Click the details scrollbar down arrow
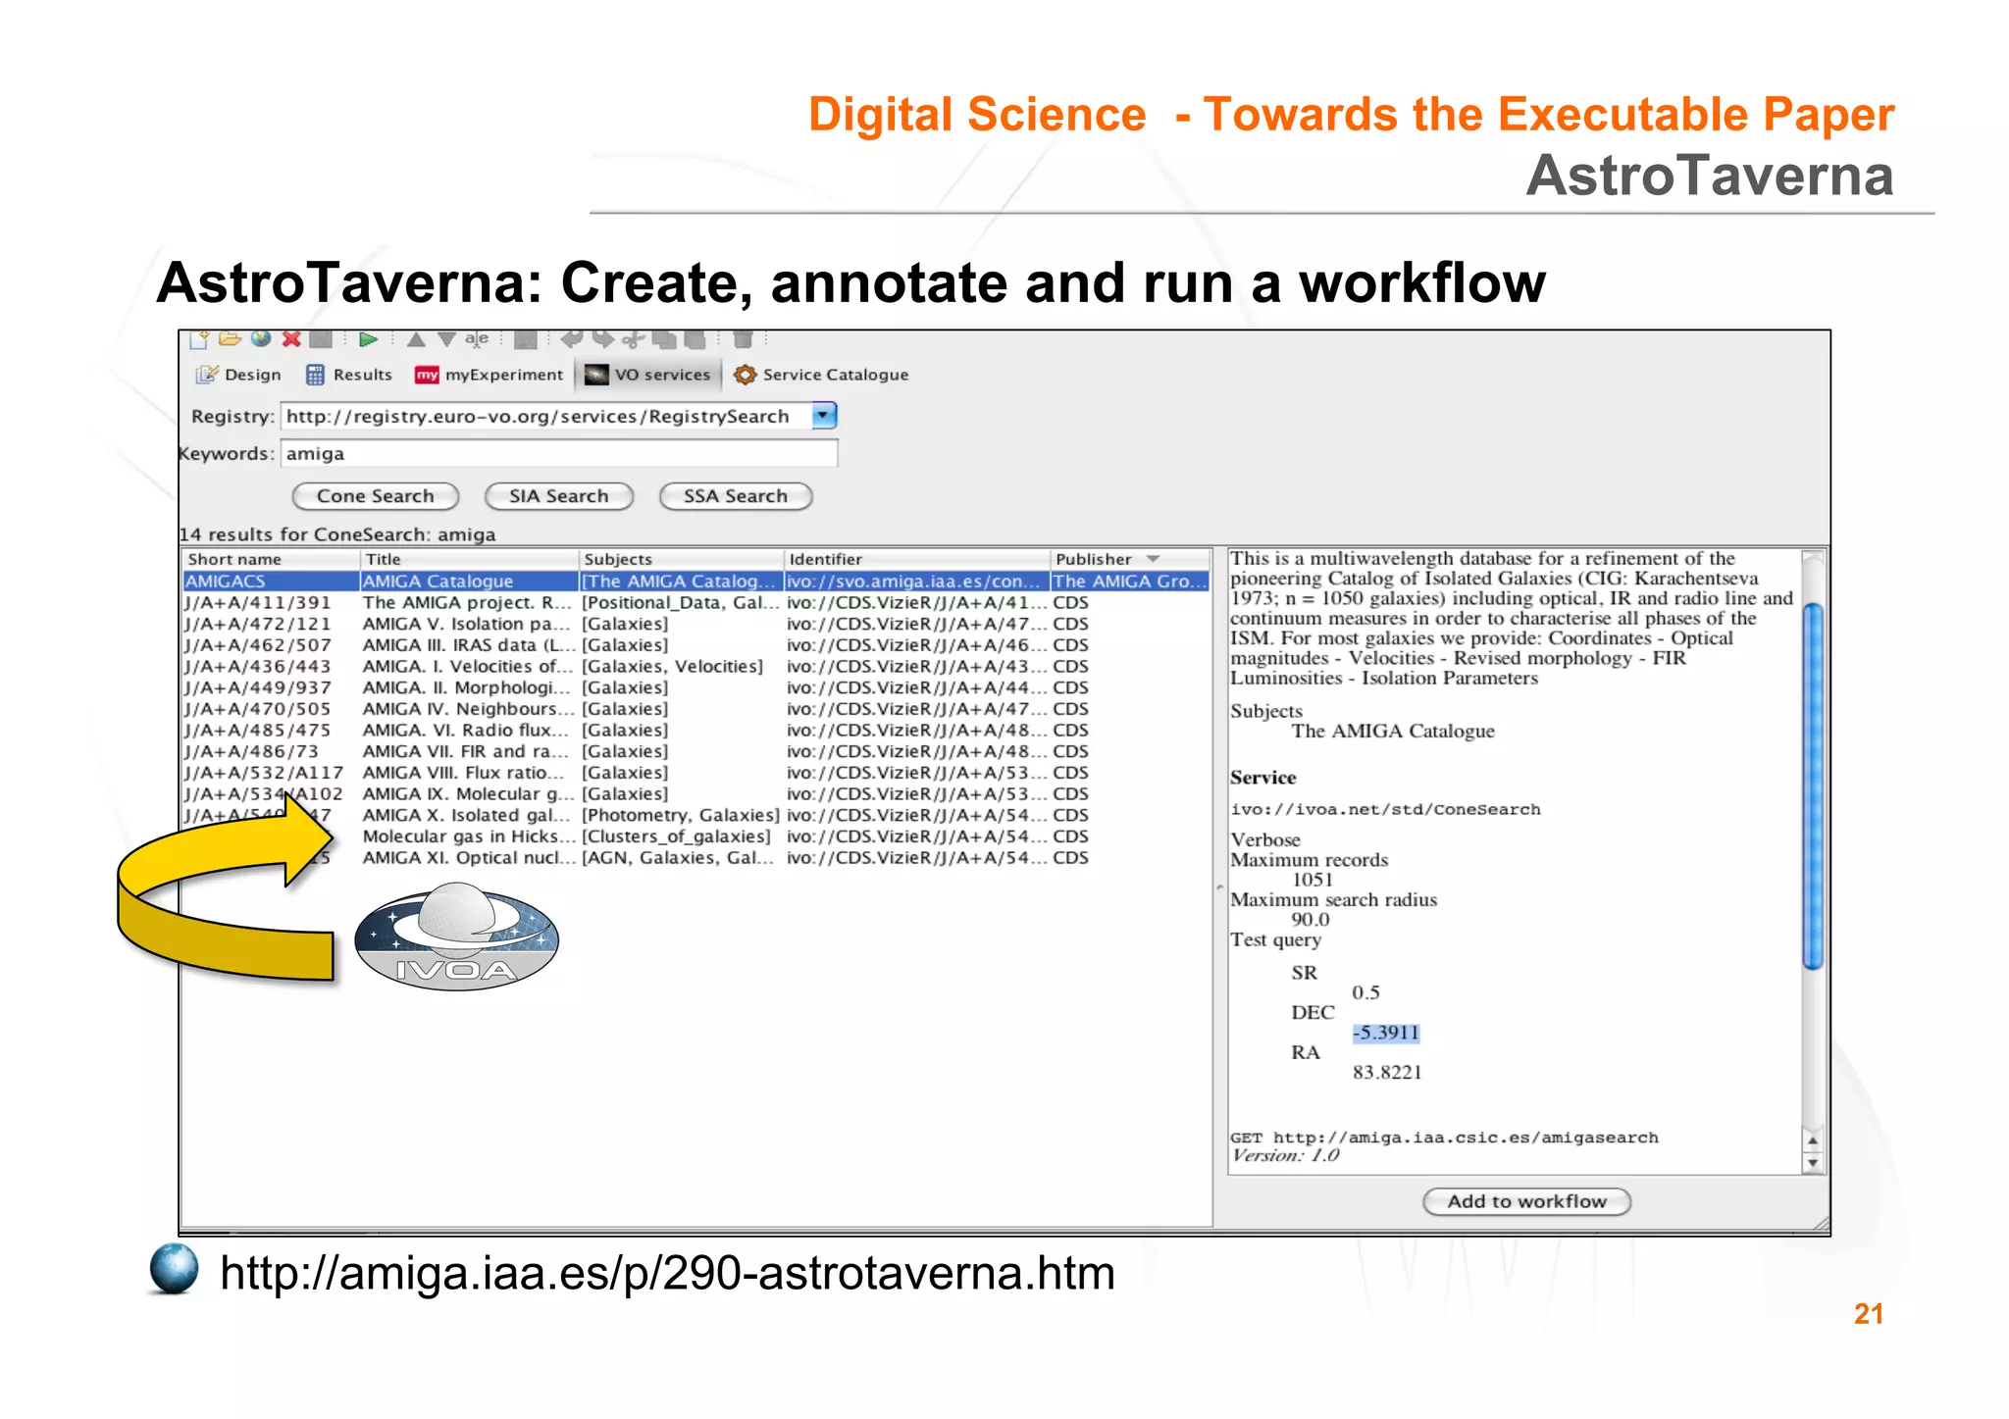The width and height of the screenshot is (2009, 1419). [1813, 1163]
